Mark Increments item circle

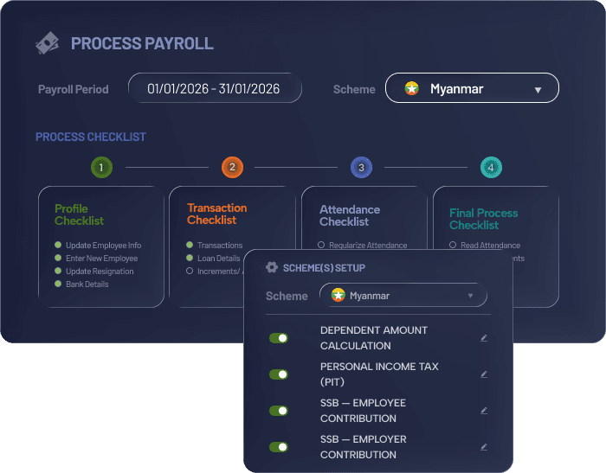click(190, 271)
